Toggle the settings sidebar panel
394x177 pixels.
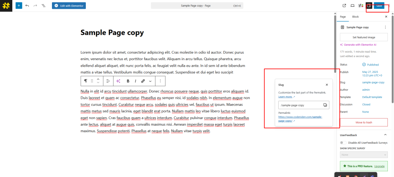(x=369, y=6)
